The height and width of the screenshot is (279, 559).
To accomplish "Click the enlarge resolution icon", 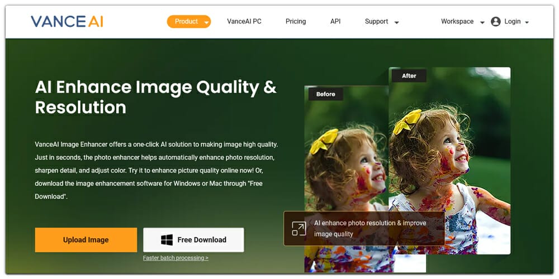I will pos(299,228).
